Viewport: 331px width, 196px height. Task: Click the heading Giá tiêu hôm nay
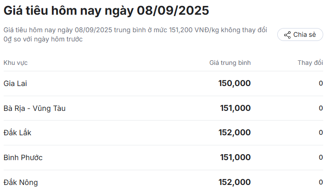(x=106, y=11)
